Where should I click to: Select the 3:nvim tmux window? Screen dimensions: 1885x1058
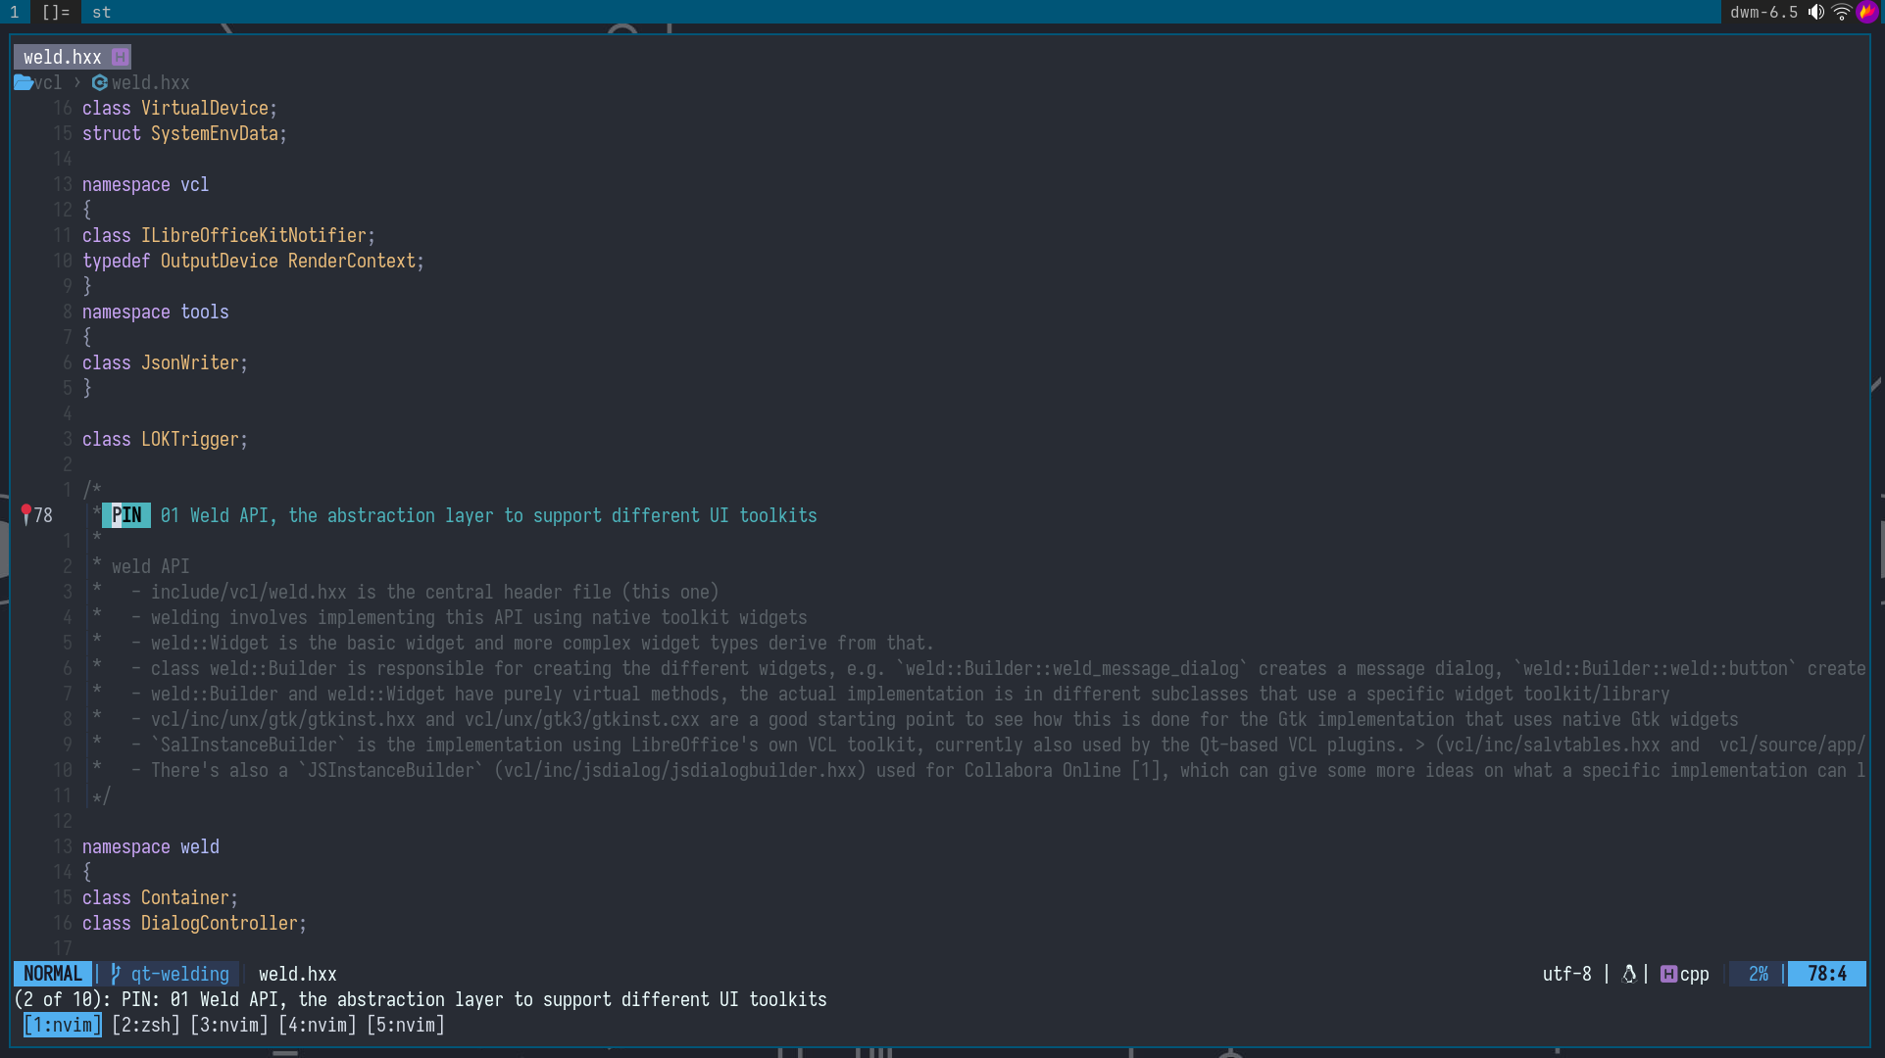(x=229, y=1025)
